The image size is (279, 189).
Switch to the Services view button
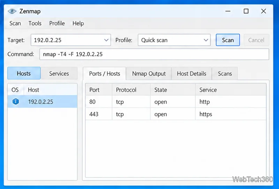[59, 73]
